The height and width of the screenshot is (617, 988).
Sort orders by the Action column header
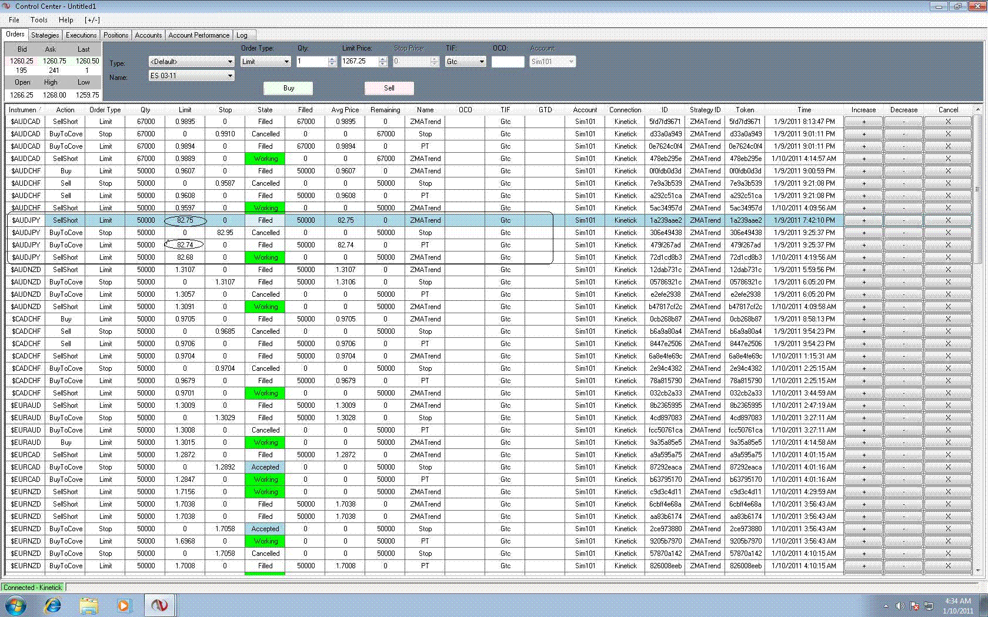65,110
